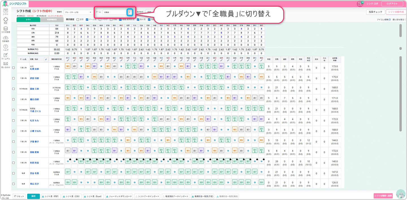Open the ヘルプ question mark icon
The width and height of the screenshot is (407, 200).
(x=5, y=47)
